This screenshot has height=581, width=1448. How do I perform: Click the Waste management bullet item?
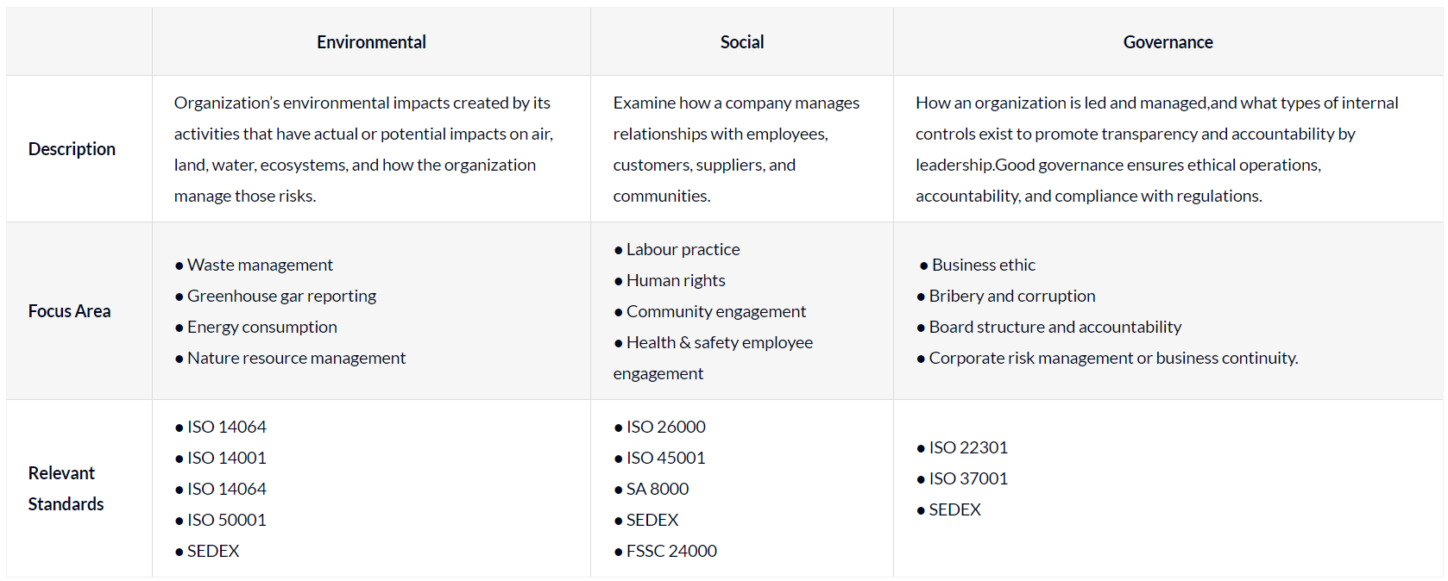pyautogui.click(x=260, y=265)
